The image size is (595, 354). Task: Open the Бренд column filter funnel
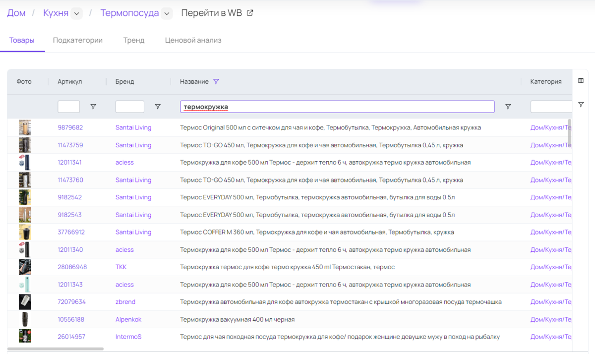[x=158, y=107]
